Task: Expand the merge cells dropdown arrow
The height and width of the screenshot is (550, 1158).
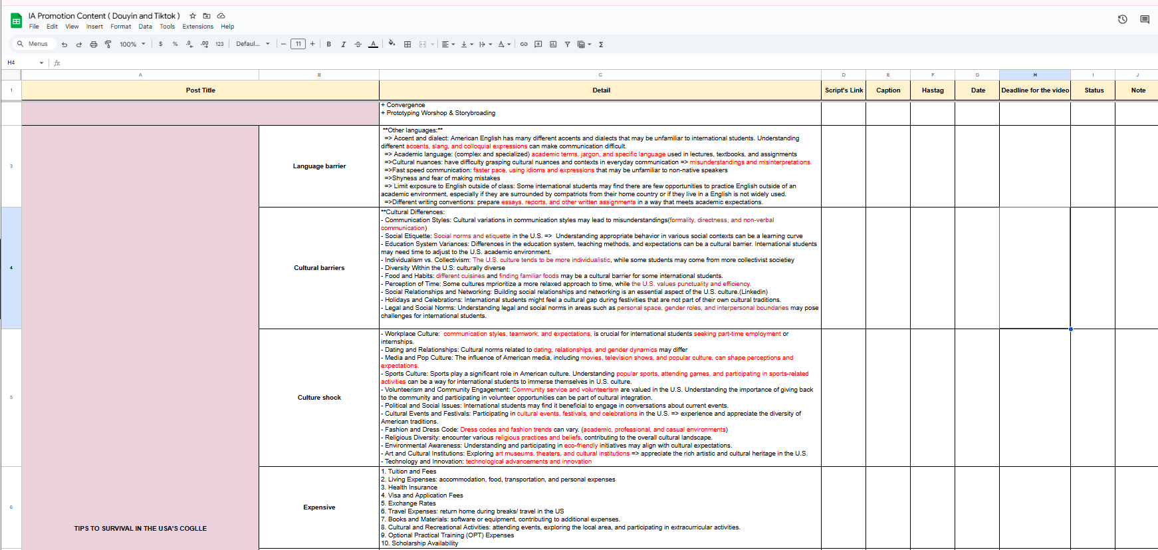Action: [x=432, y=45]
